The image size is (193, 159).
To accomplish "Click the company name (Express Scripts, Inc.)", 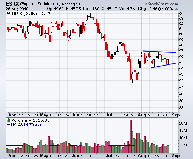I will tap(40, 4).
